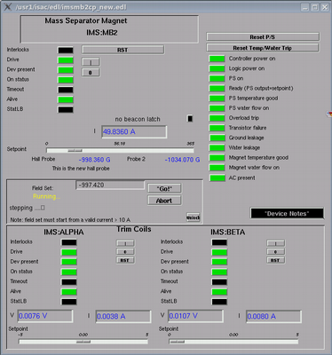The image size is (332, 355).
Task: Click the MB2 current readout 49.8360 A
Action: (134, 132)
